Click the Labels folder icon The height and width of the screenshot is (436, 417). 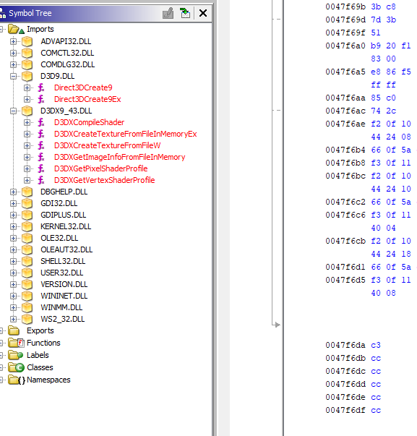tap(16, 355)
